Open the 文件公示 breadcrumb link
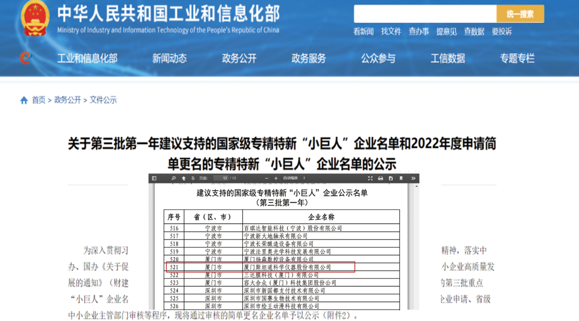Image resolution: width=579 pixels, height=321 pixels. click(x=103, y=100)
